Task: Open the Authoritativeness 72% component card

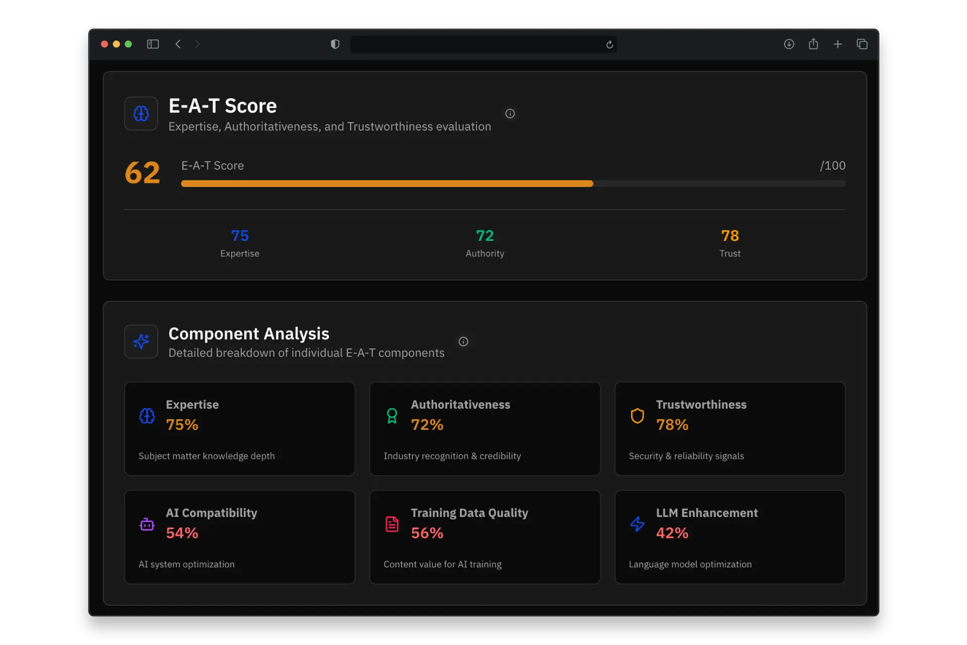Action: [485, 429]
